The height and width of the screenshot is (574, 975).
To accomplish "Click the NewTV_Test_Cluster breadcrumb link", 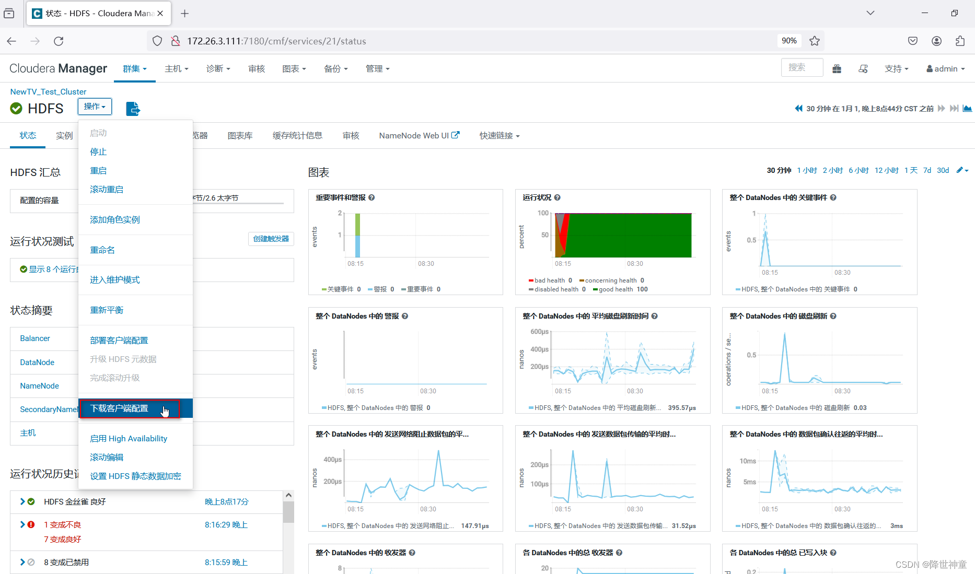I will click(x=48, y=91).
